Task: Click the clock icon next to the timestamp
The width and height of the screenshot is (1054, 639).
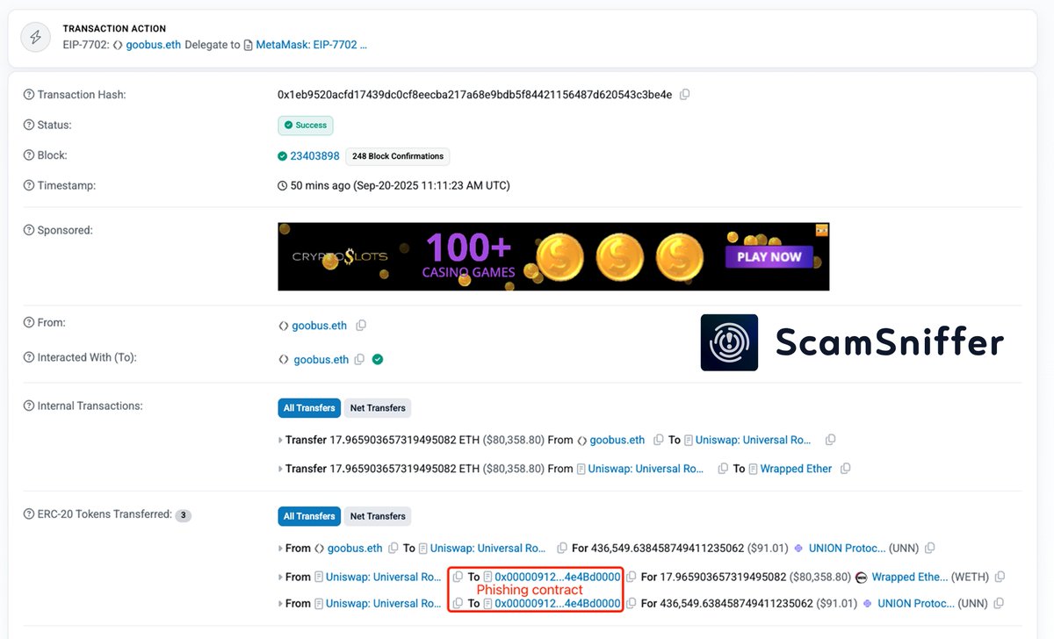Action: click(283, 185)
